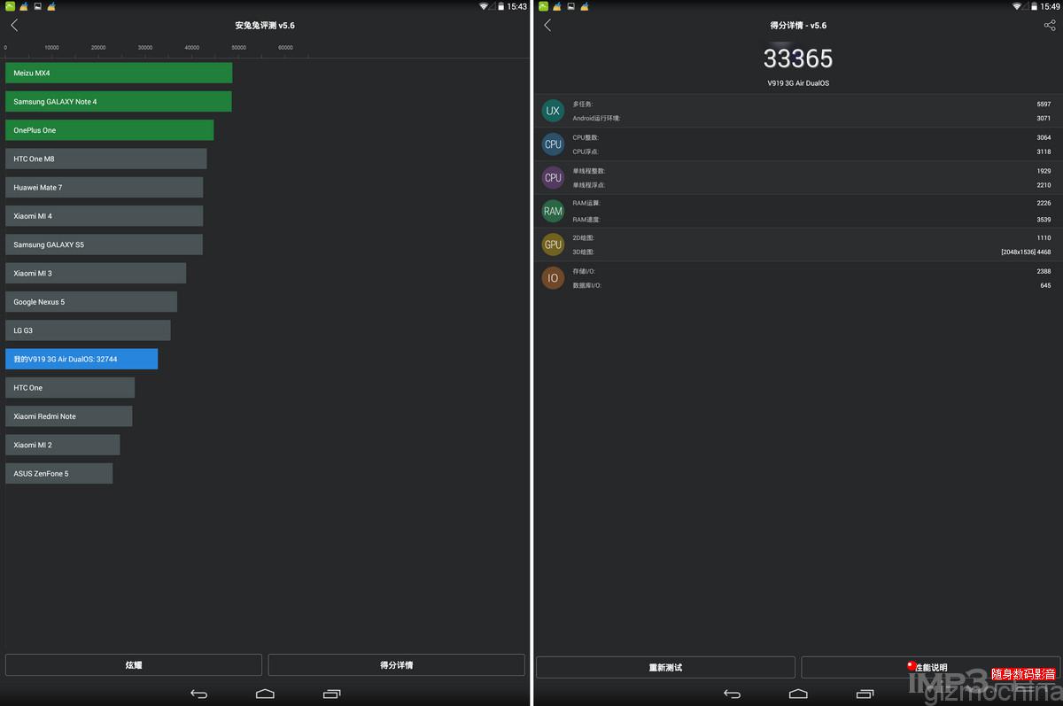Tap the 多任务 score row
Viewport: 1063px width, 706px height.
coord(811,104)
